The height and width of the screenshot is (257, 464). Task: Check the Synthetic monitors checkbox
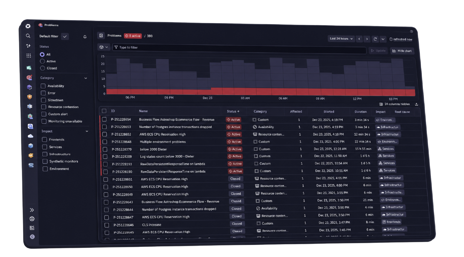[x=45, y=161]
